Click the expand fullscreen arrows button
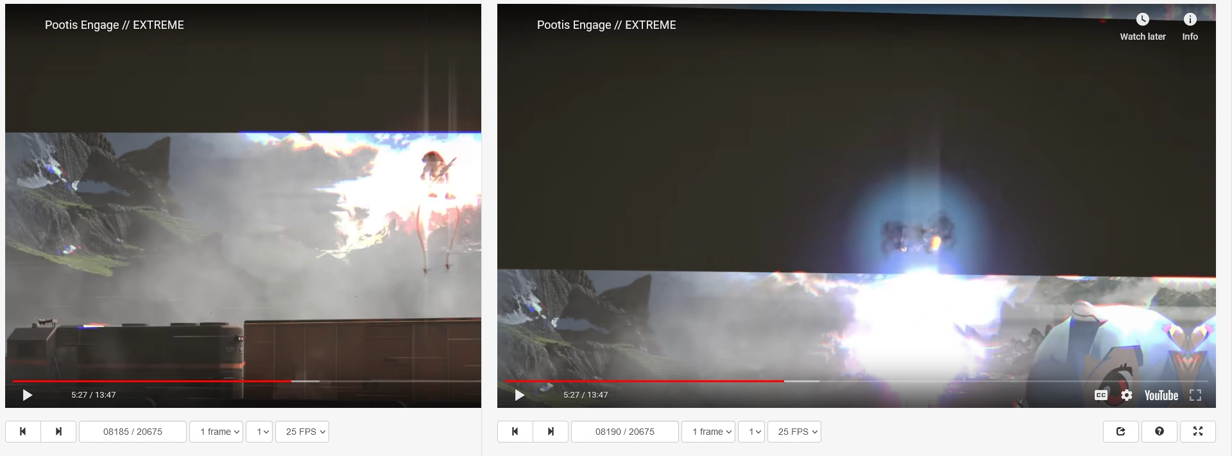 point(1198,432)
